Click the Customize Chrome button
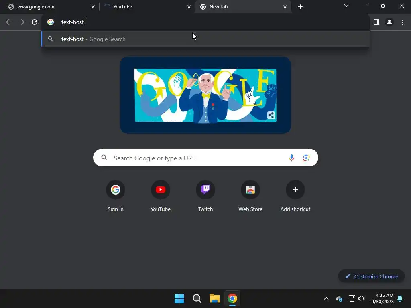411x308 pixels. point(371,276)
